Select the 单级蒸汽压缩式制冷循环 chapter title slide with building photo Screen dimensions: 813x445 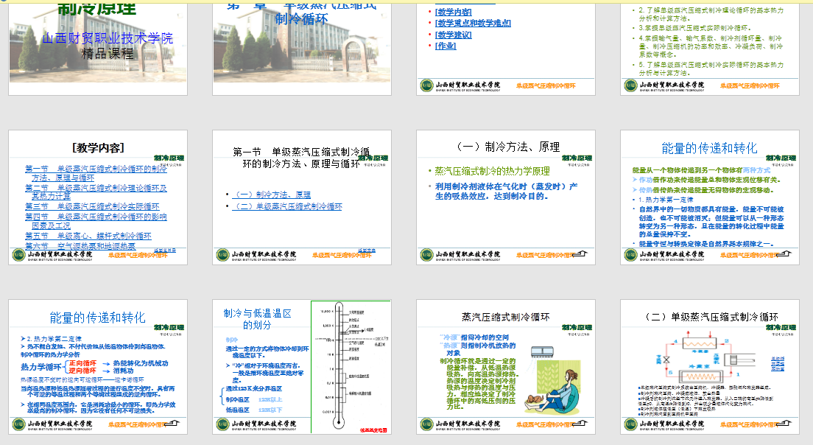pos(302,48)
